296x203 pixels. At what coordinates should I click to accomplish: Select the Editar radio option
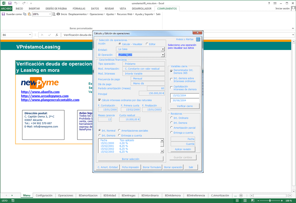point(147,44)
